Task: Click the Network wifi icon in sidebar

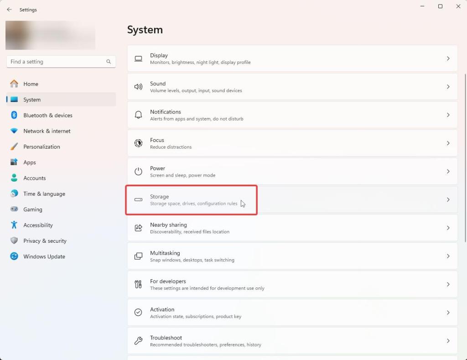Action: [x=14, y=131]
